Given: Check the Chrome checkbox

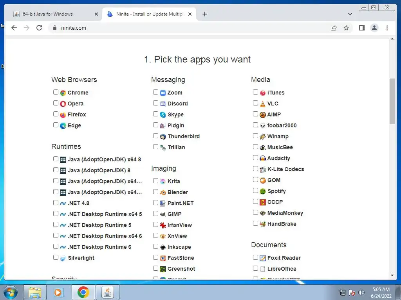Looking at the screenshot, I should click(56, 92).
